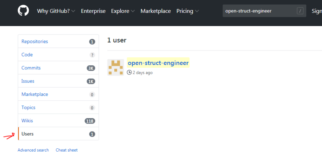
Task: Open the Advanced search page
Action: pyautogui.click(x=33, y=150)
